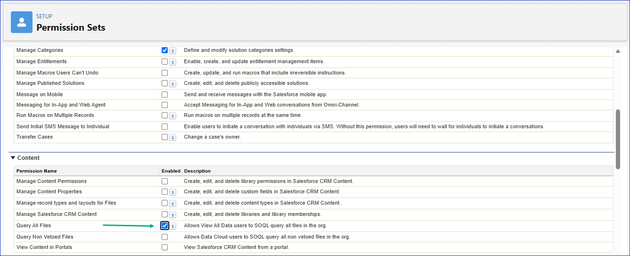
Task: Open info icon for Manage Salesforce CRM Content
Action: [172, 215]
